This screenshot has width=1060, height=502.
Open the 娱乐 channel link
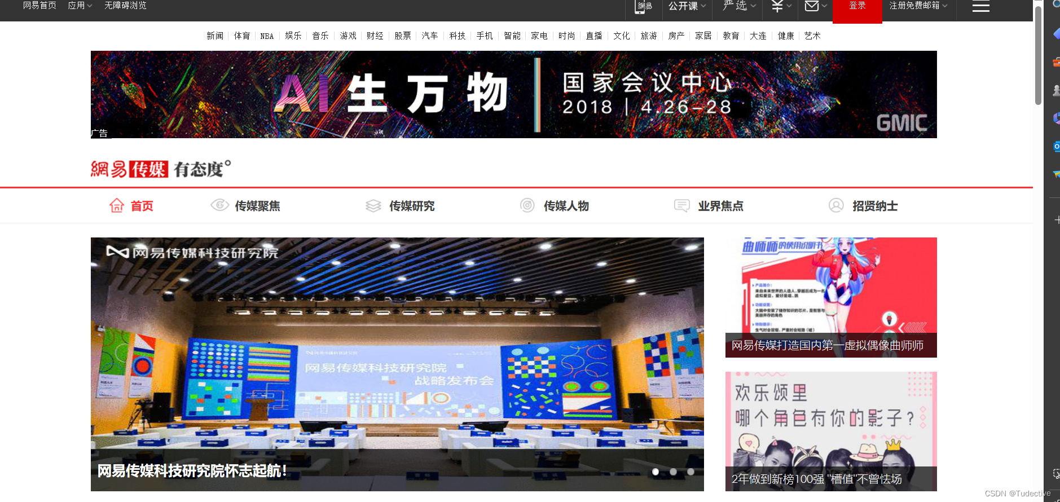coord(293,36)
